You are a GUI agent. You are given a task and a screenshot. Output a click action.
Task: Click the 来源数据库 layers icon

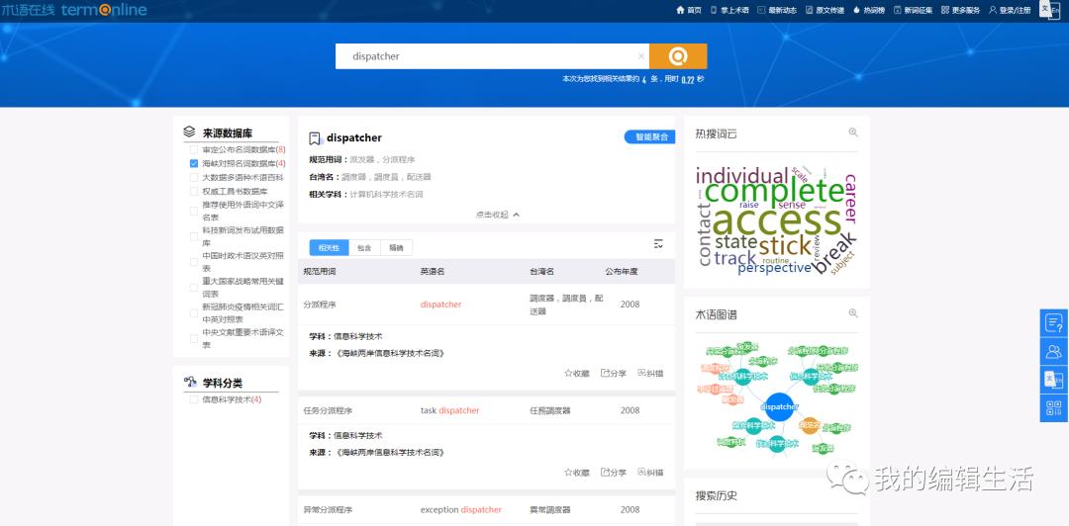point(189,132)
